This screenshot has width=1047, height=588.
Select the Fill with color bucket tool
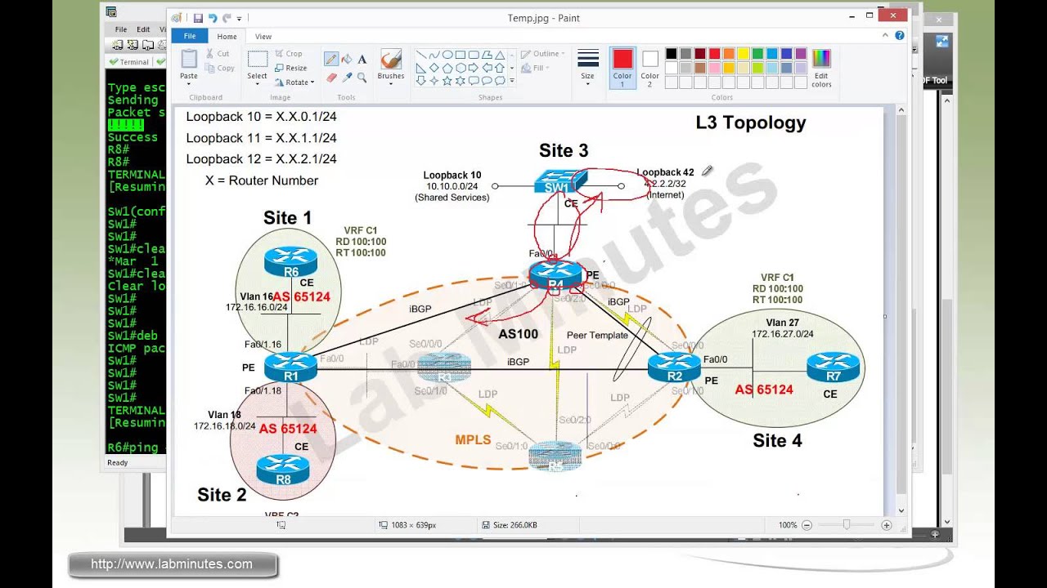(x=347, y=59)
